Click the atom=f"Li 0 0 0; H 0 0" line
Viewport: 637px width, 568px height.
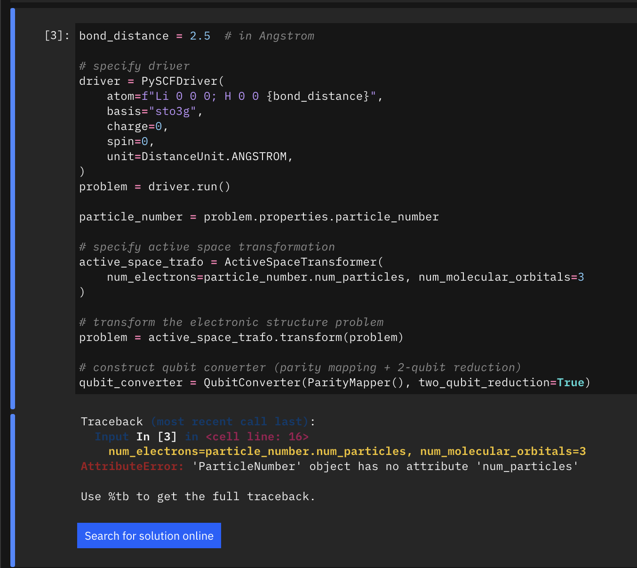tap(245, 96)
